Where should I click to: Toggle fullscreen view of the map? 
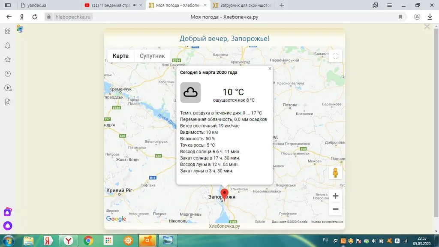point(335,56)
